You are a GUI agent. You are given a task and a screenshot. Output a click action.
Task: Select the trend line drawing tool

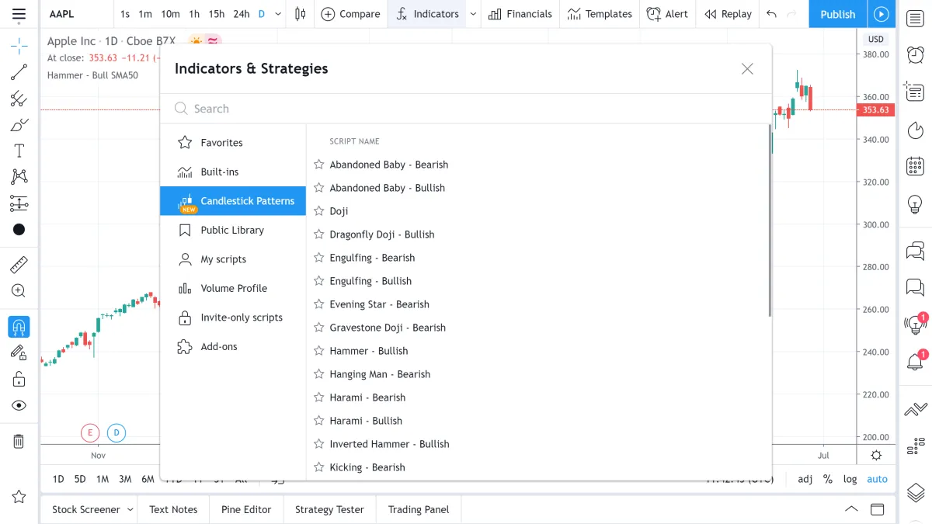pyautogui.click(x=19, y=72)
